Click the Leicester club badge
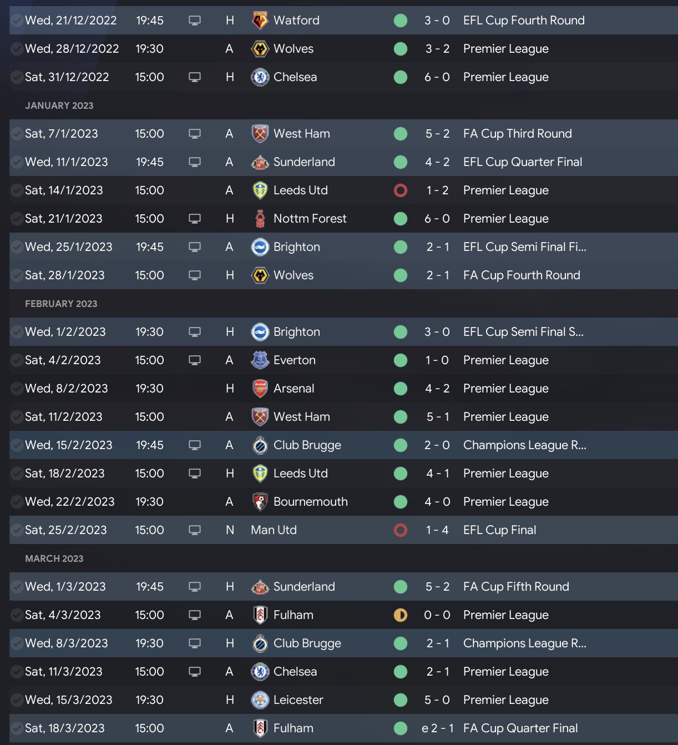Viewport: 678px width, 745px height. point(260,700)
